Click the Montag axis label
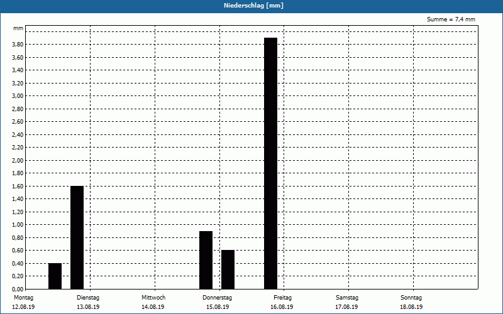The height and width of the screenshot is (314, 503). pos(23,298)
